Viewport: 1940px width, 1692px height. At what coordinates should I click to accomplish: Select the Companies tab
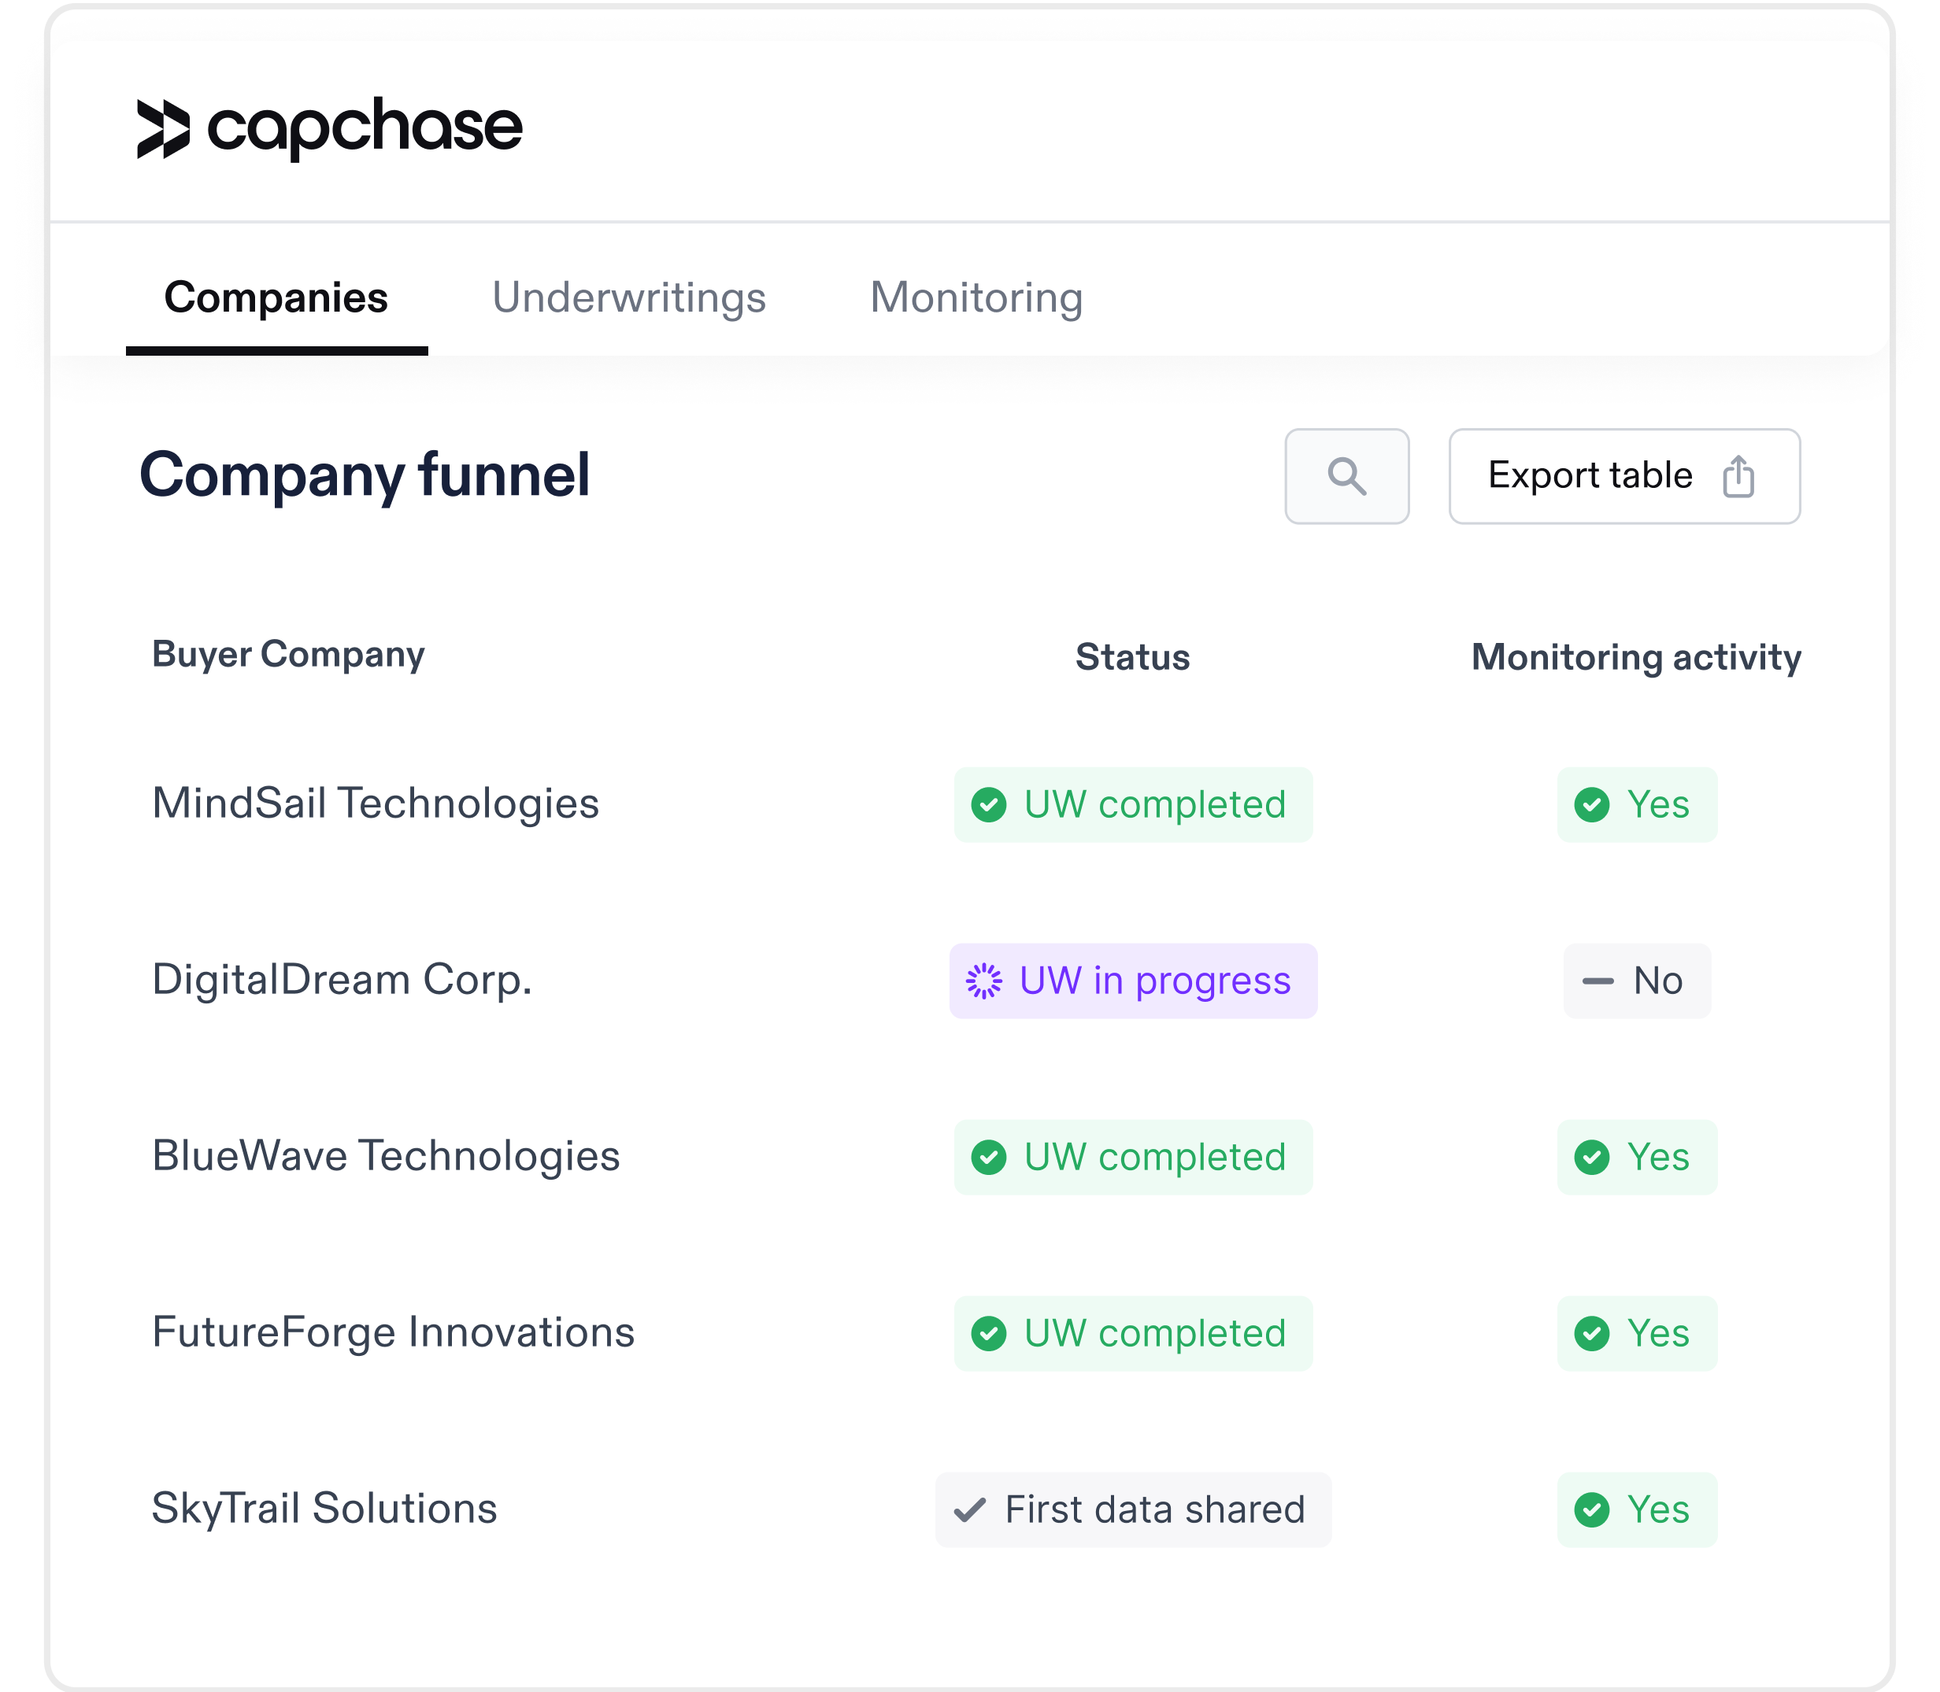276,297
